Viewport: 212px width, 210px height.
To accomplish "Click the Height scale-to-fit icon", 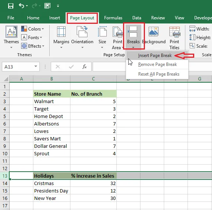I will (x=192, y=37).
